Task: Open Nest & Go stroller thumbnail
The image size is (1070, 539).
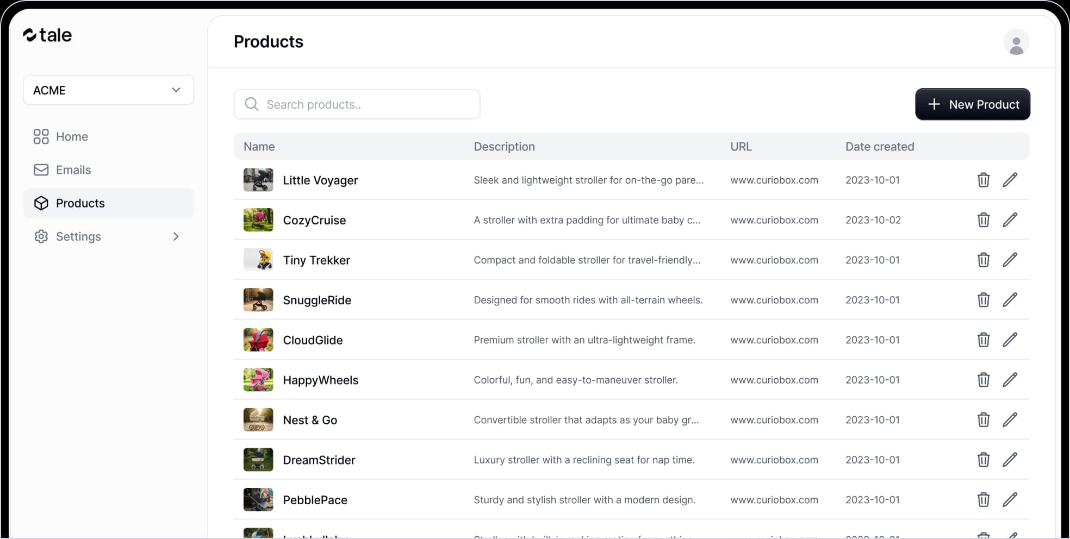Action: [258, 419]
